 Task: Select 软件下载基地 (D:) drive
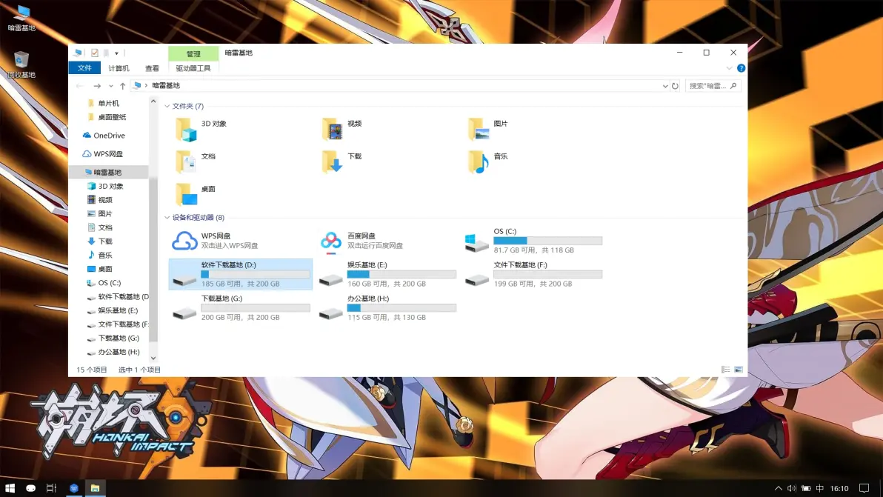241,274
